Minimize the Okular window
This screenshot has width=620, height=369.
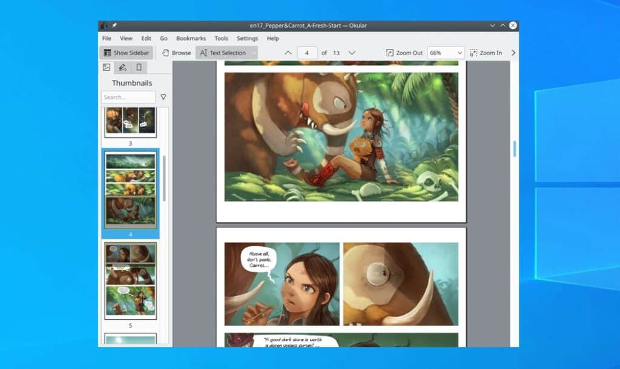point(492,25)
